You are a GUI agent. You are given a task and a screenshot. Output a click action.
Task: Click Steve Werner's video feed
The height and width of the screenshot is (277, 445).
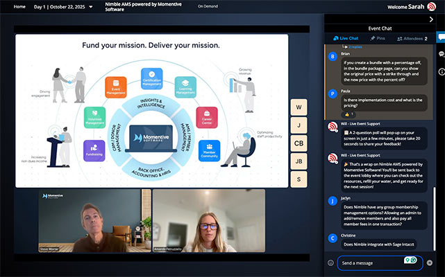click(x=95, y=221)
